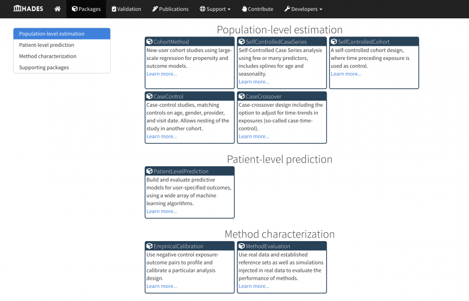Select the Packages menu item

(x=86, y=9)
